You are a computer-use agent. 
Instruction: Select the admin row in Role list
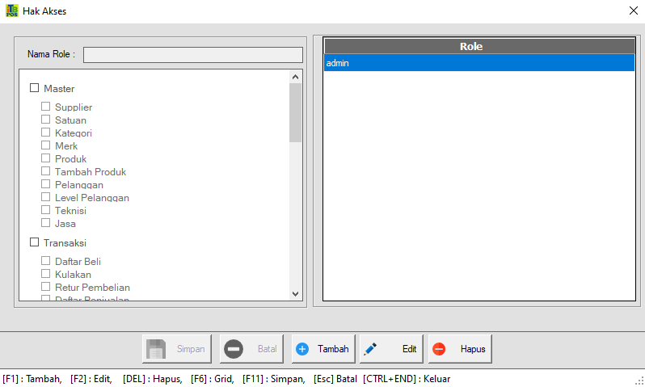click(x=479, y=63)
